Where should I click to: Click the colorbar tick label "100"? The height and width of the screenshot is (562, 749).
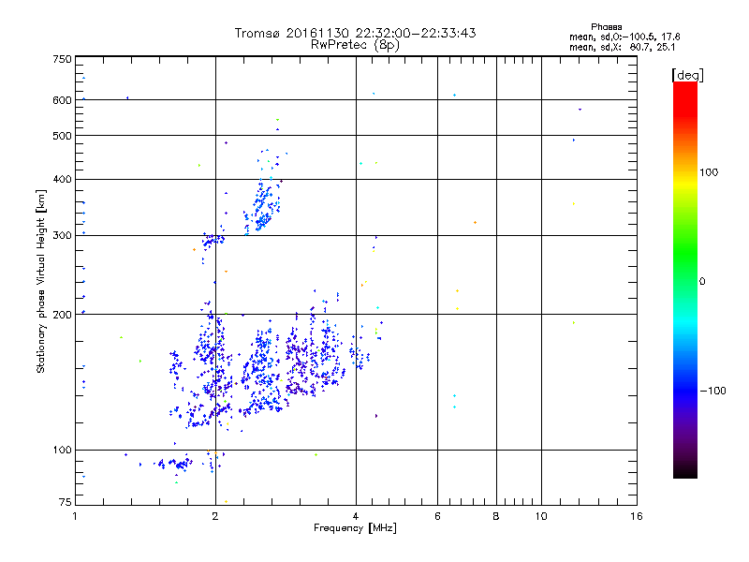tap(709, 172)
